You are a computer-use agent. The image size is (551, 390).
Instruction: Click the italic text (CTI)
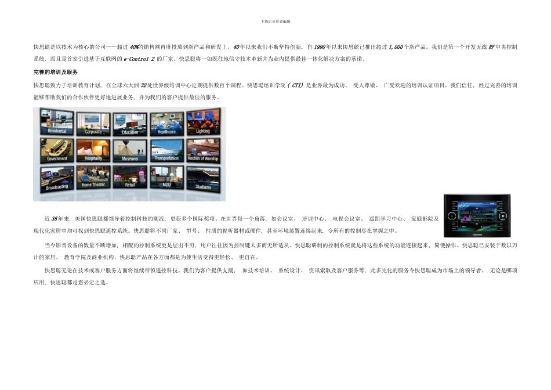pos(295,85)
